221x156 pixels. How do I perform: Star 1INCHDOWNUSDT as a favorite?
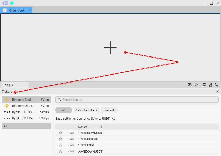pyautogui.click(x=61, y=133)
